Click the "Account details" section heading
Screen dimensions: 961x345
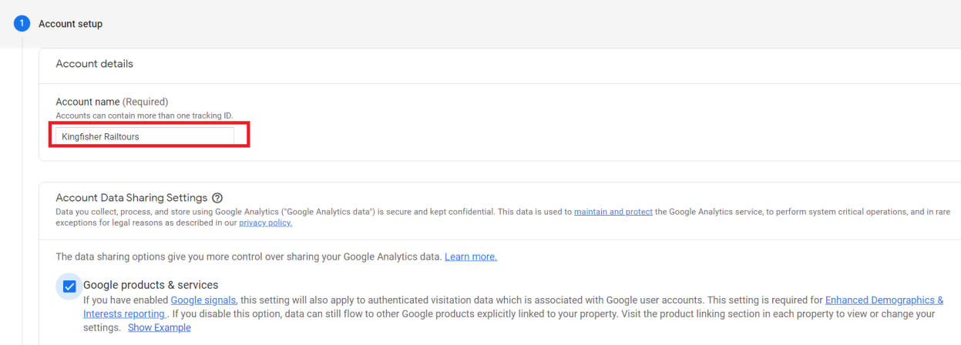tap(94, 64)
